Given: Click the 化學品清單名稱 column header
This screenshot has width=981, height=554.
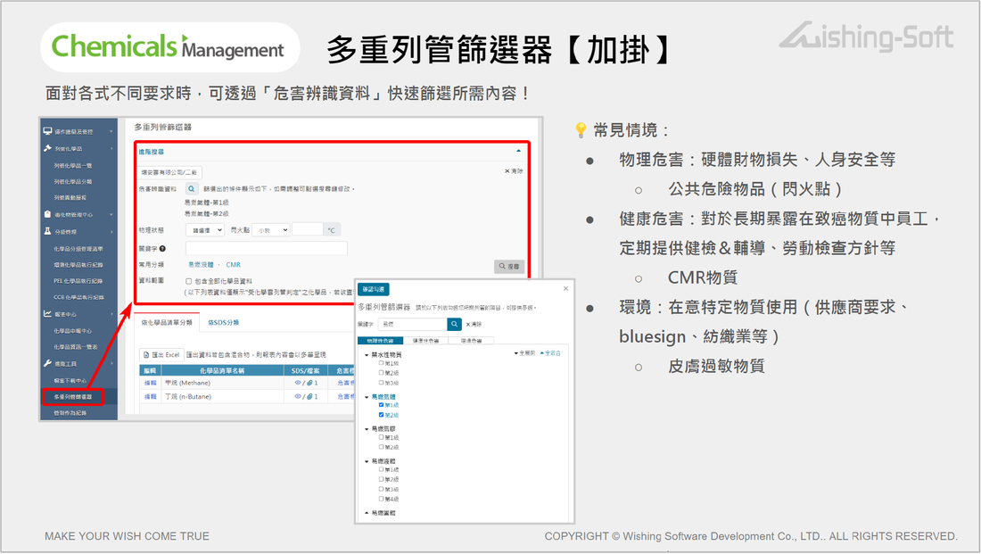Looking at the screenshot, I should click(221, 370).
